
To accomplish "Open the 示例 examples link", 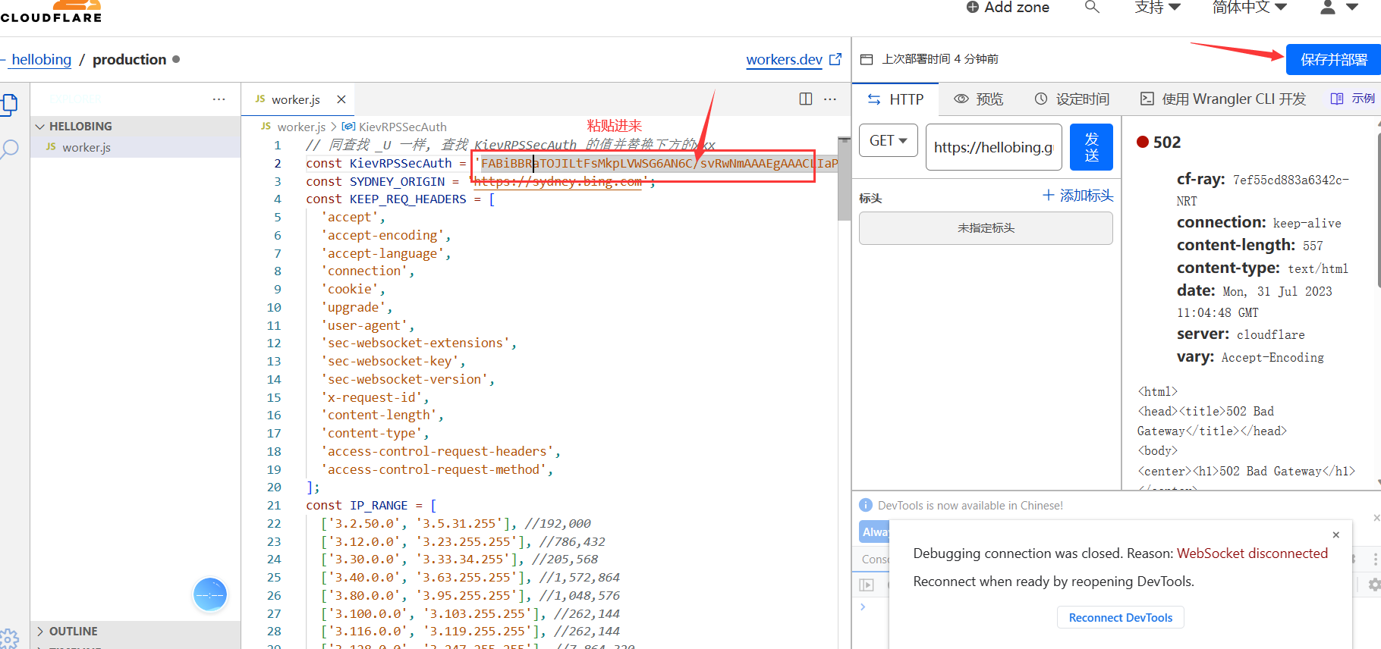I will (1353, 99).
